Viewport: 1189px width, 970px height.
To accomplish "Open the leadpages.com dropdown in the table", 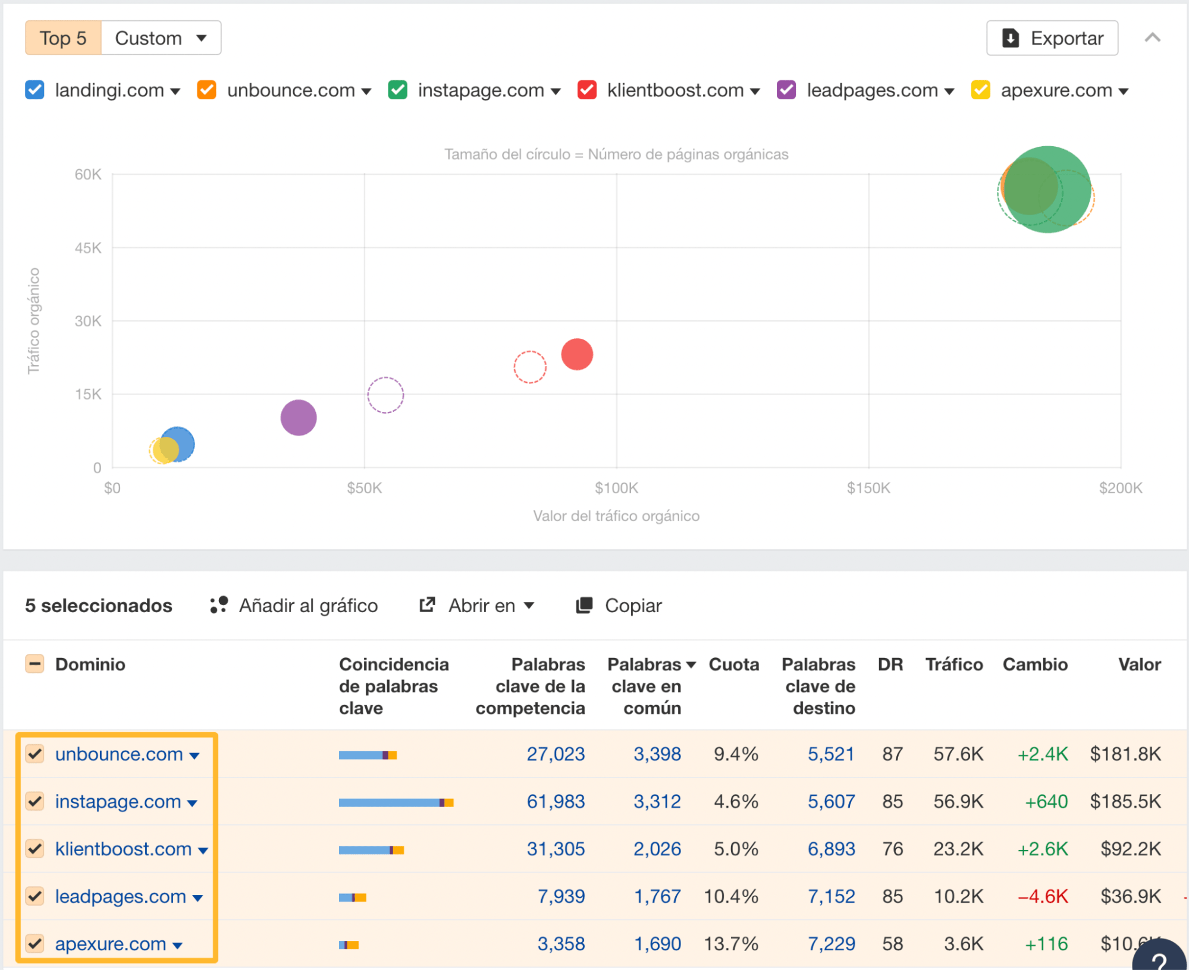I will pyautogui.click(x=198, y=898).
